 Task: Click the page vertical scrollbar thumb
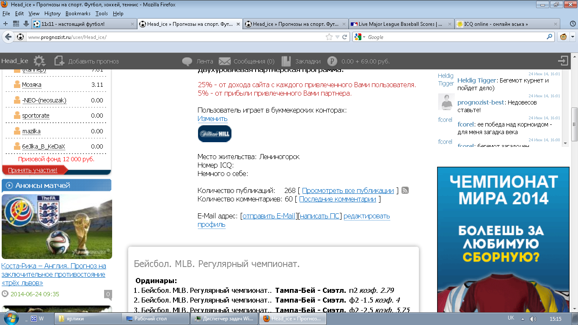click(x=574, y=124)
